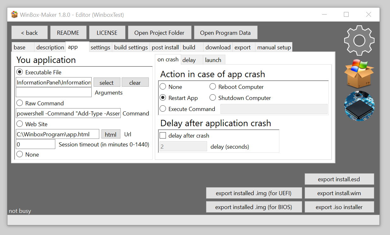
Task: Click select to choose the executable file
Action: pyautogui.click(x=107, y=82)
